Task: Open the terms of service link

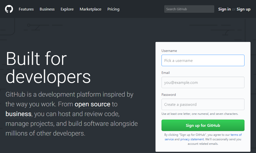Action: 236,135
